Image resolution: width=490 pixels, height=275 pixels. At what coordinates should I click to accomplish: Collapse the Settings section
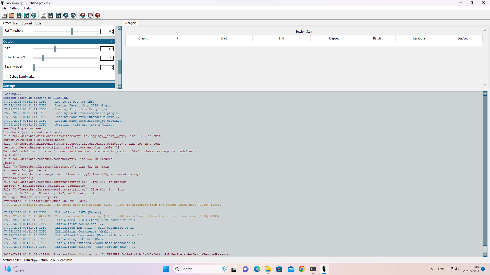(112, 86)
